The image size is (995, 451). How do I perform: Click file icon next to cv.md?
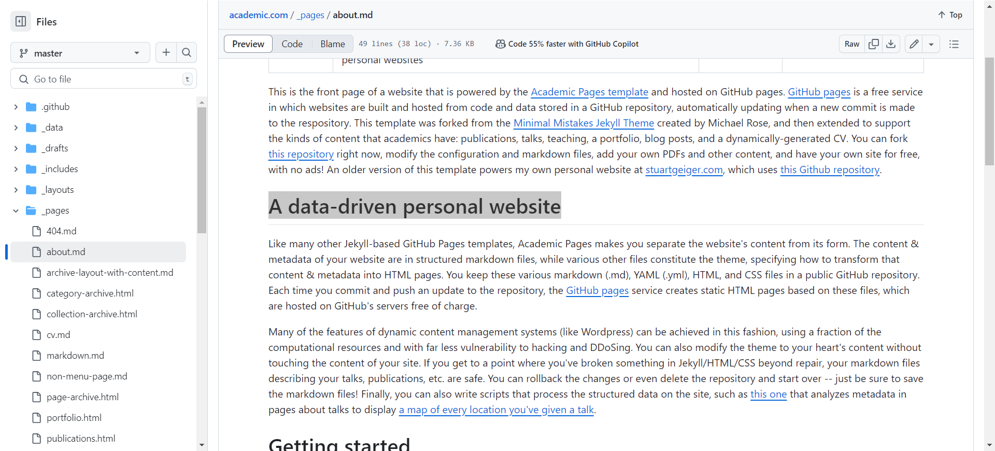click(x=36, y=335)
